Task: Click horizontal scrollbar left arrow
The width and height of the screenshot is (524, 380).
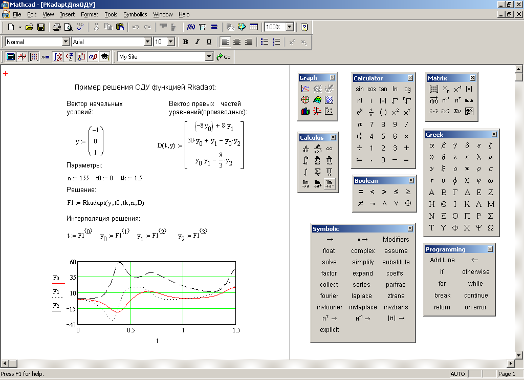Action: [5, 363]
